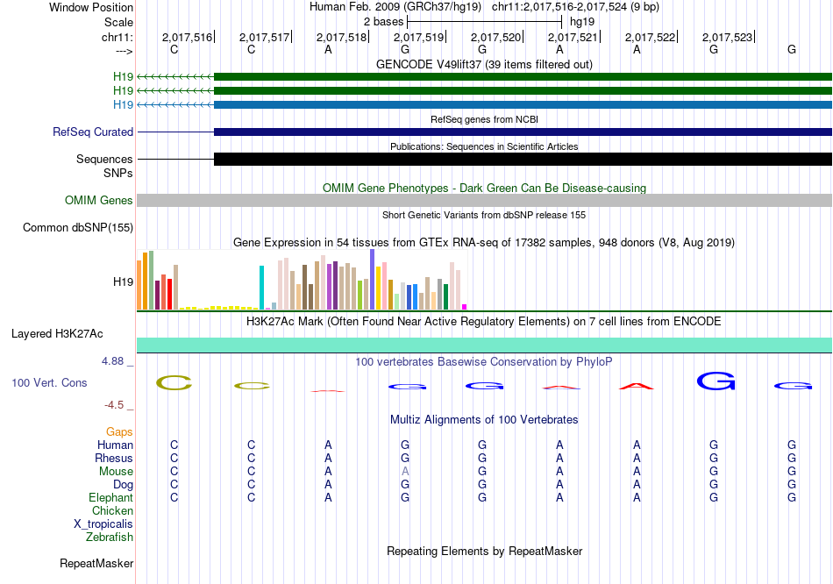The height and width of the screenshot is (584, 833).
Task: Click the Zebrafish alignment row label
Action: 109,538
